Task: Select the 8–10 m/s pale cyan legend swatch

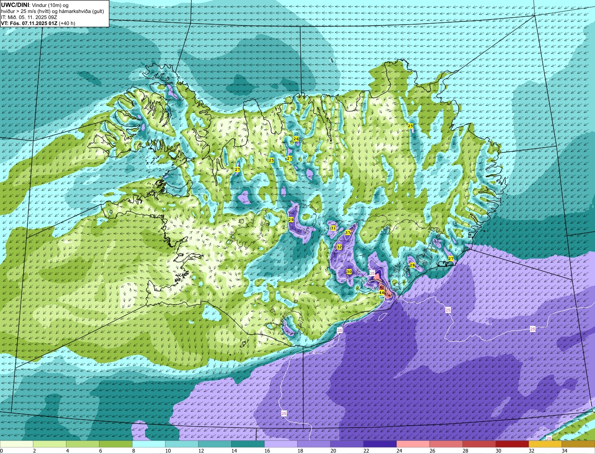Action: coord(149,444)
